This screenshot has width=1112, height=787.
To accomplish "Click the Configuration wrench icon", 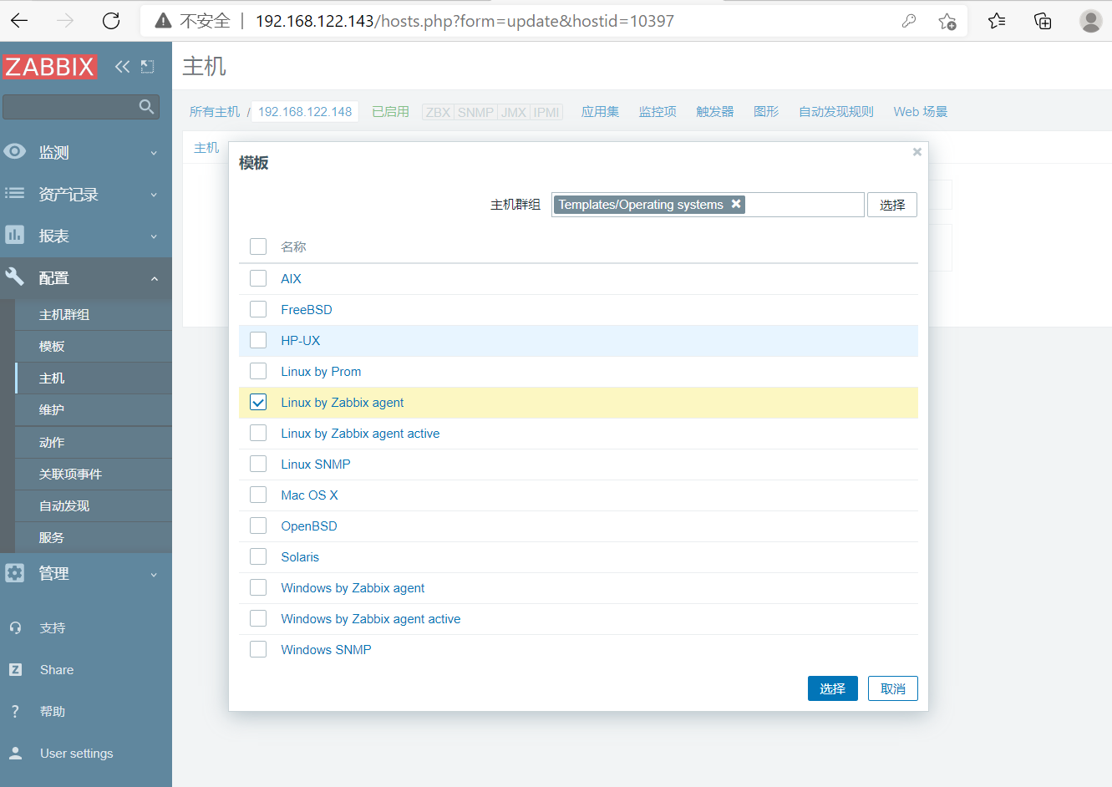I will click(x=15, y=277).
